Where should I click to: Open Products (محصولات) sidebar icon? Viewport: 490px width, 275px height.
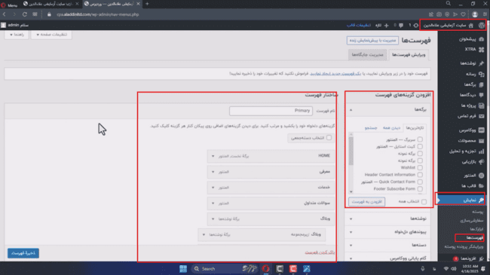[x=481, y=141]
